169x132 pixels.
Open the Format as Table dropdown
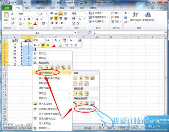pos(98,17)
